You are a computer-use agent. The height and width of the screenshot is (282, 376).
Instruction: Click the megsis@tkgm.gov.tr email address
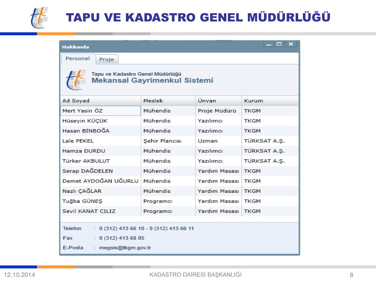tap(125, 248)
